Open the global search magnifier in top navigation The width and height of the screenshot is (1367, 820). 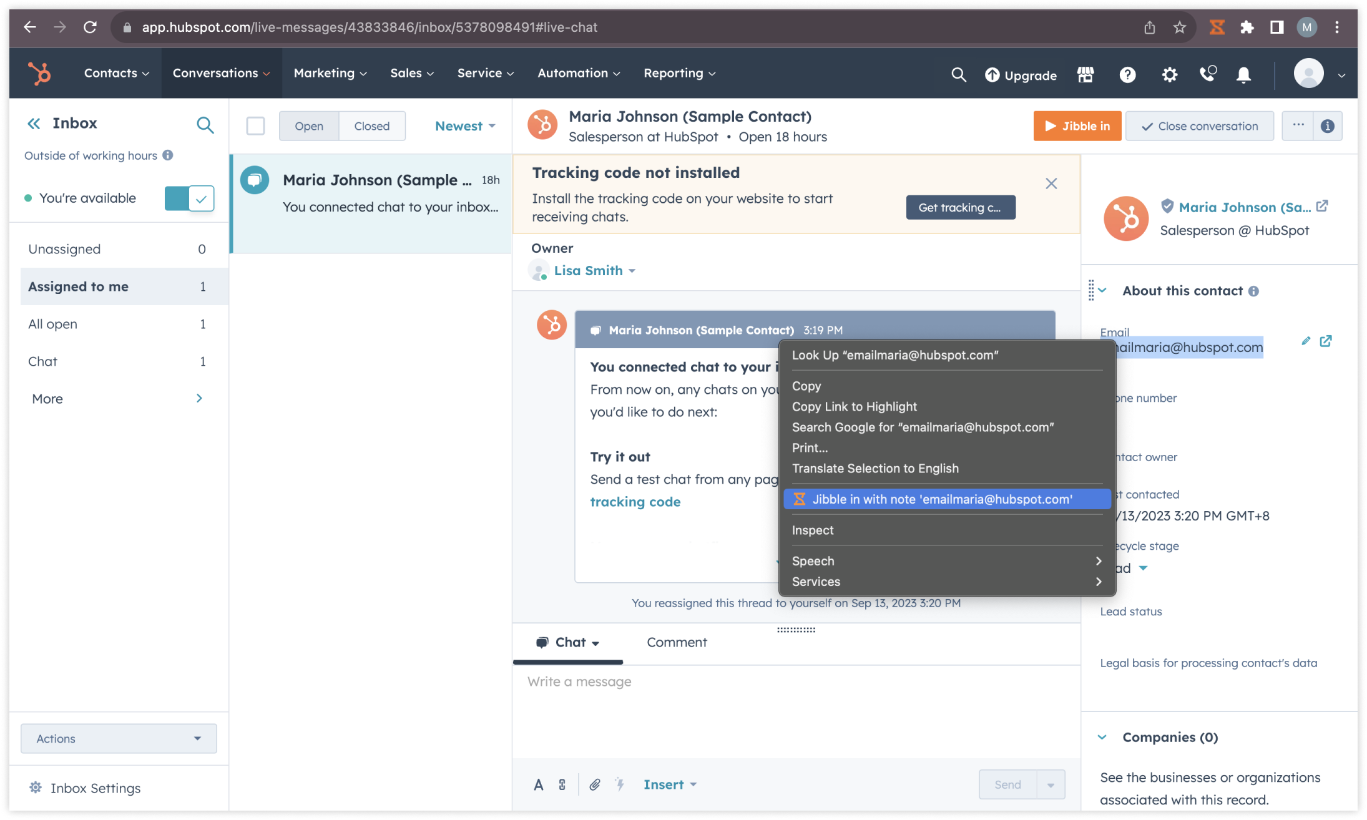click(958, 75)
